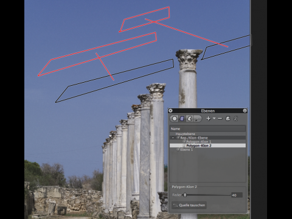Select the circle shape tool in Ebenen panel

[x=175, y=119]
